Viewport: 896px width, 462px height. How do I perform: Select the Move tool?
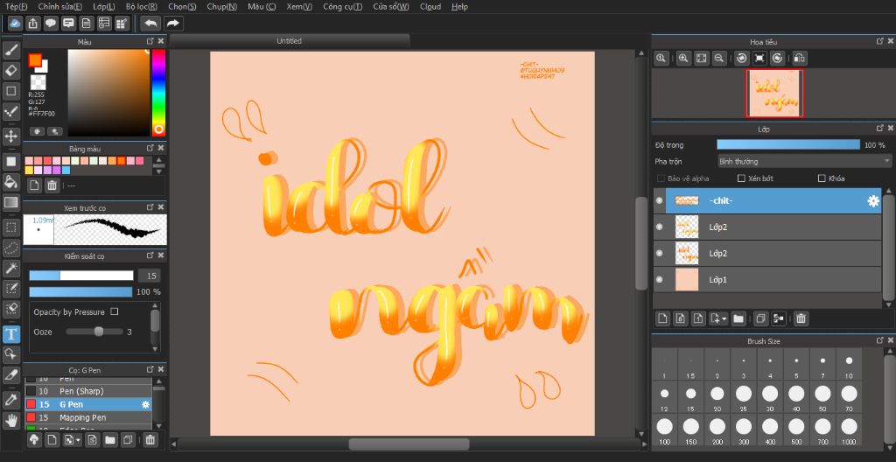(11, 136)
